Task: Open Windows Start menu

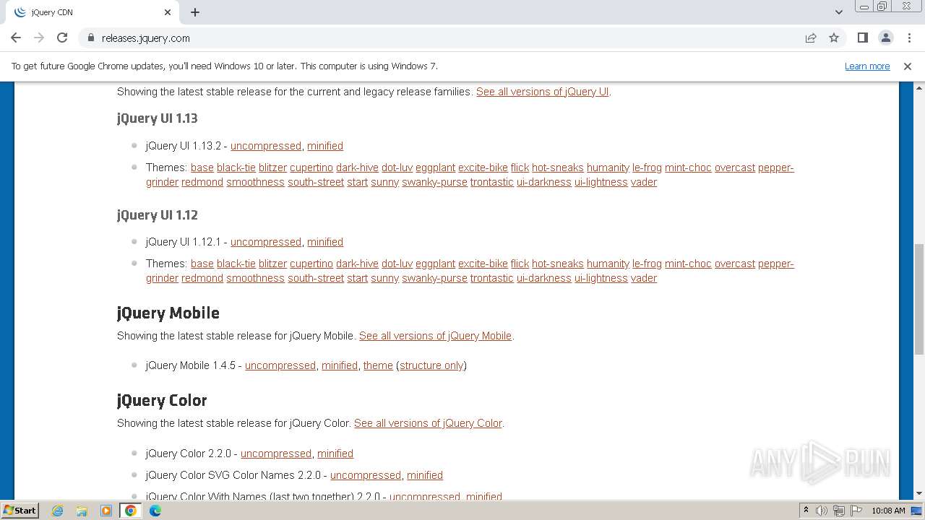Action: 20,510
